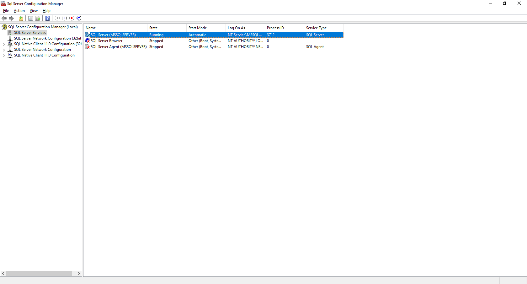
Task: Restart the service with the Restart icon
Action: 79,18
